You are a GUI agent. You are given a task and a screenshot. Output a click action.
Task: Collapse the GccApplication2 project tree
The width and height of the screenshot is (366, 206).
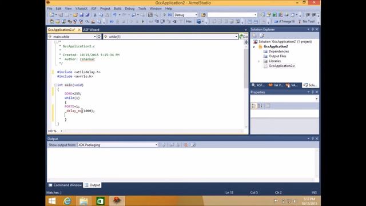[x=254, y=47]
